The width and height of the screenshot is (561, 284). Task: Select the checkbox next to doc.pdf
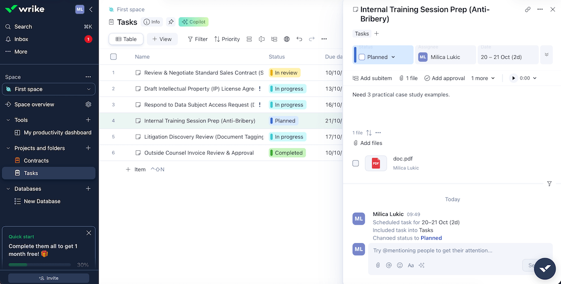point(356,163)
